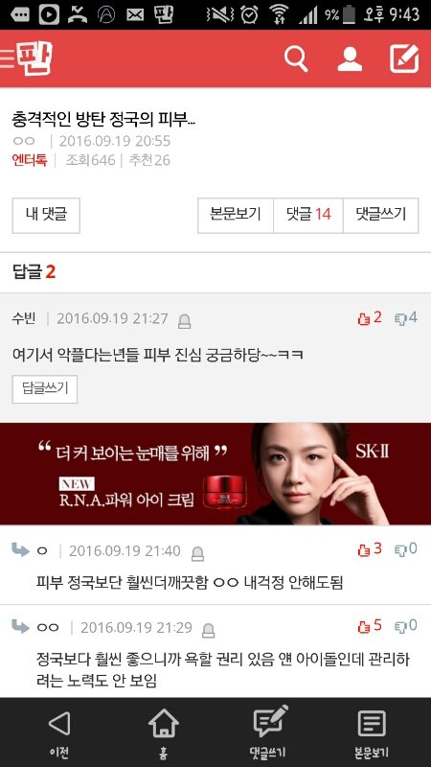Report the 21:40 reply with siren icon
Viewport: 431px width, 767px height.
coord(197,553)
